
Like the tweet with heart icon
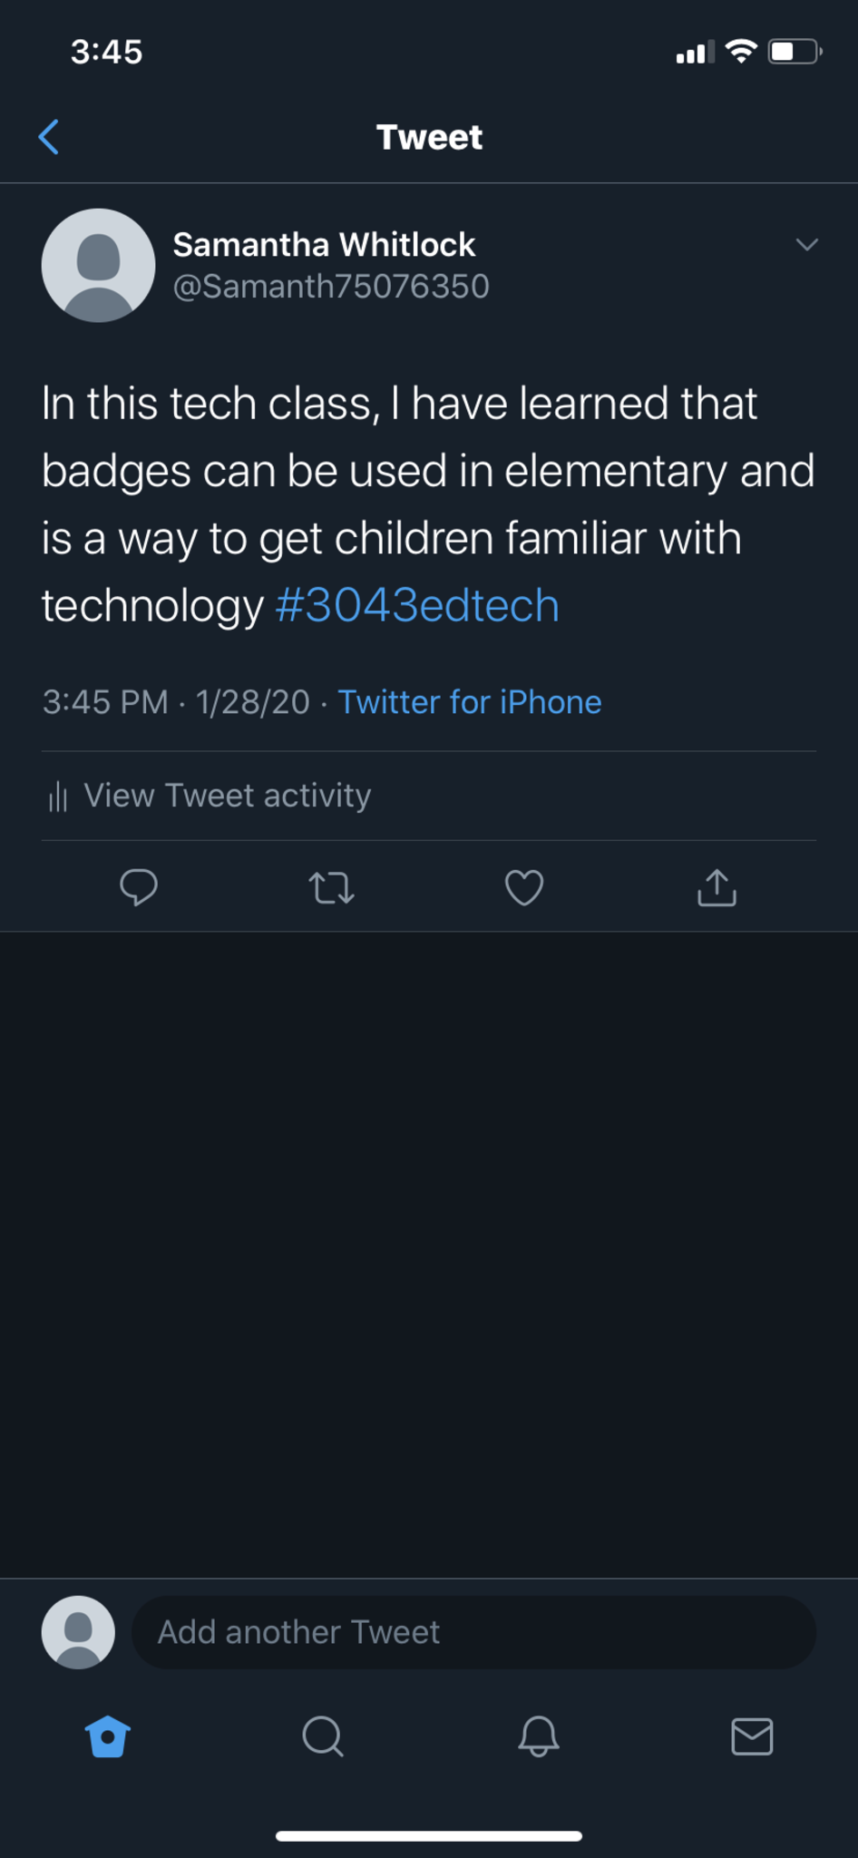point(524,887)
